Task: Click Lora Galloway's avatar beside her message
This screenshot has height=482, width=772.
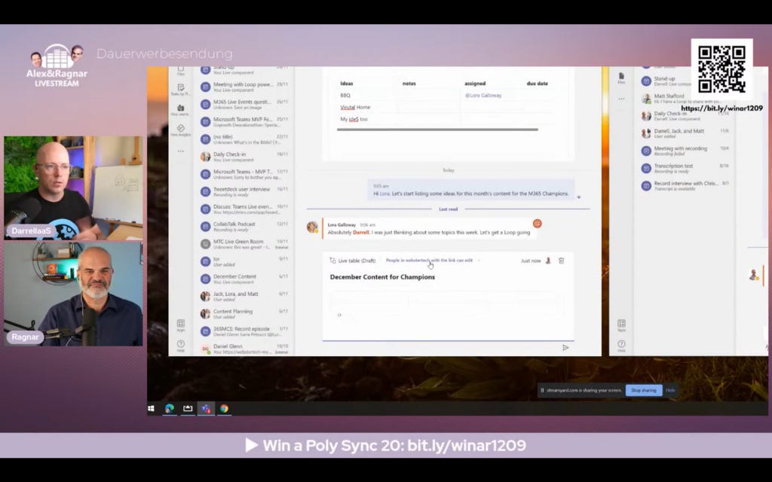Action: pyautogui.click(x=312, y=227)
